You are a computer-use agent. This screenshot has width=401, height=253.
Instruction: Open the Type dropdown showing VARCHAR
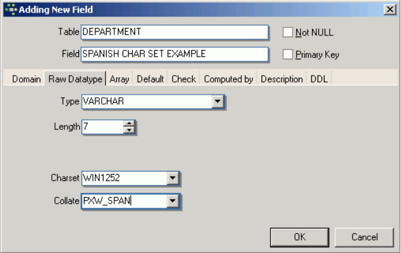click(218, 102)
